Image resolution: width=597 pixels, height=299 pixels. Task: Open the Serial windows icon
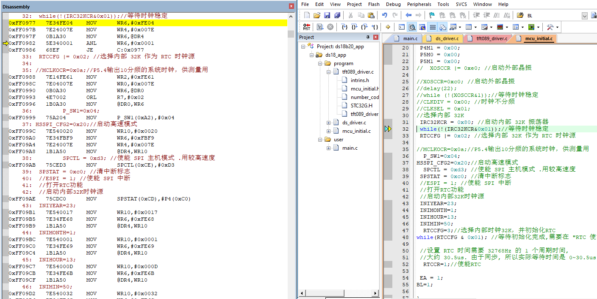coord(484,27)
